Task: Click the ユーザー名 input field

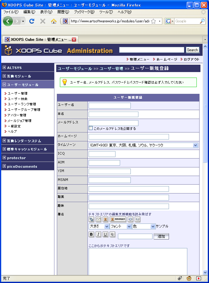Action: [x=109, y=105]
